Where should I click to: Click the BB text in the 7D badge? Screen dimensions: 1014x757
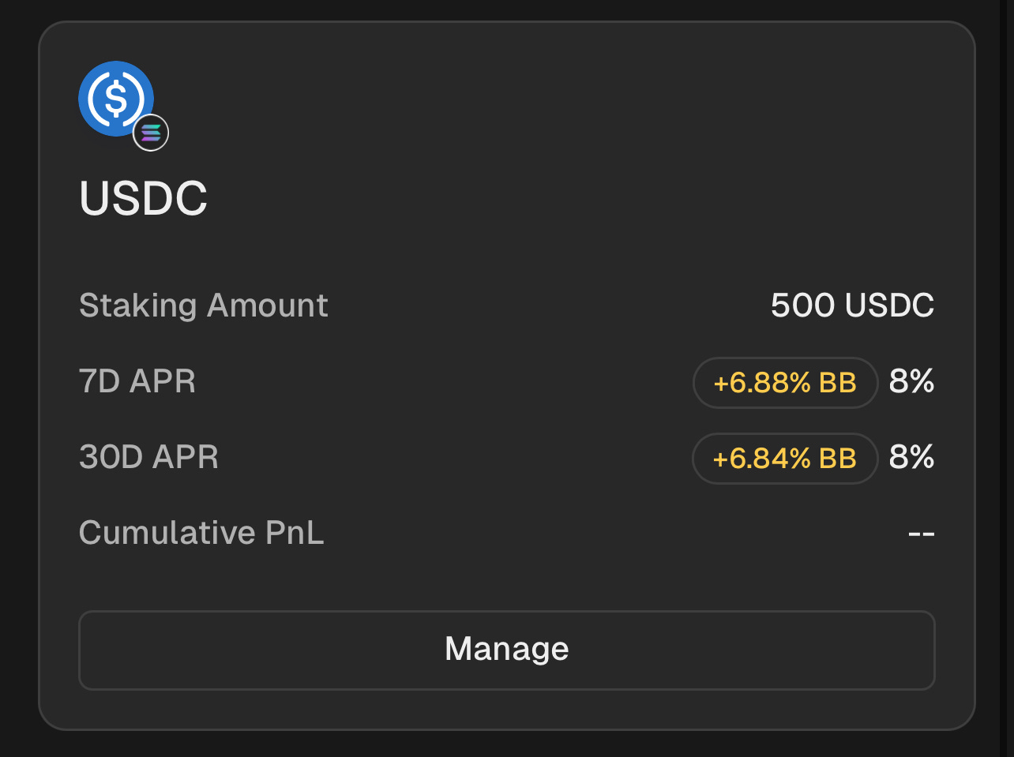click(838, 383)
